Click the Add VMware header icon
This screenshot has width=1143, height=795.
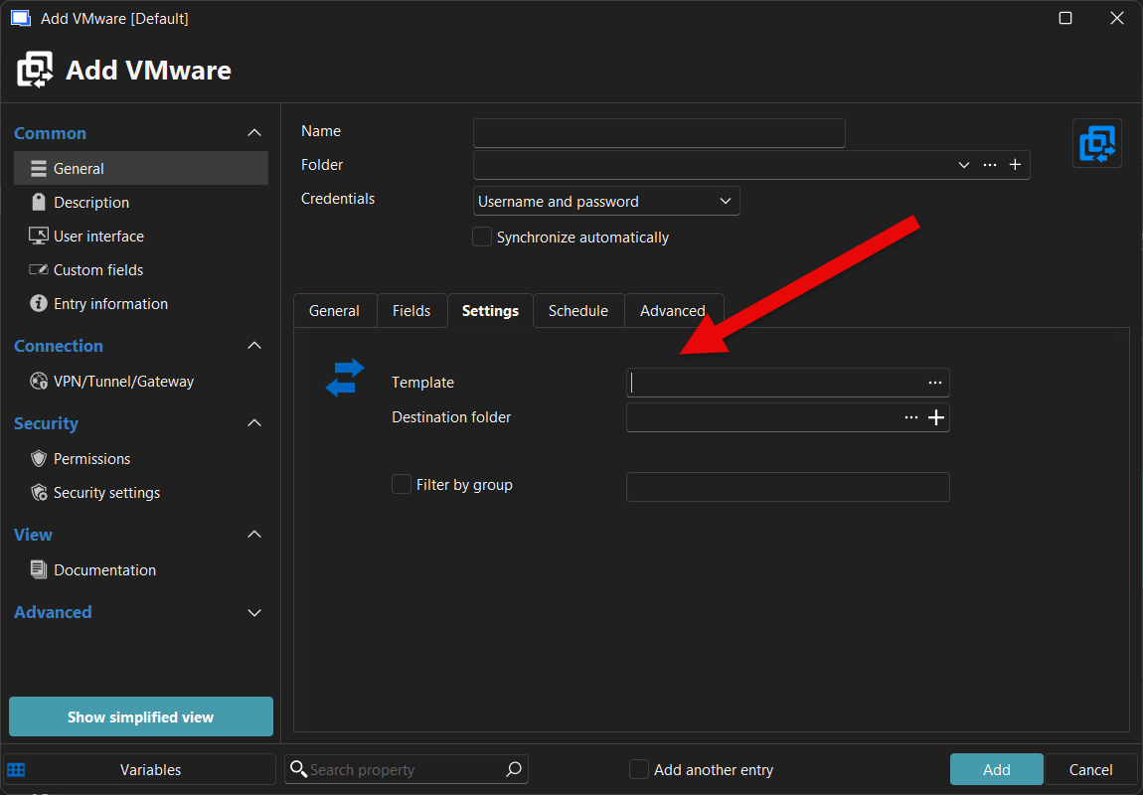[35, 70]
